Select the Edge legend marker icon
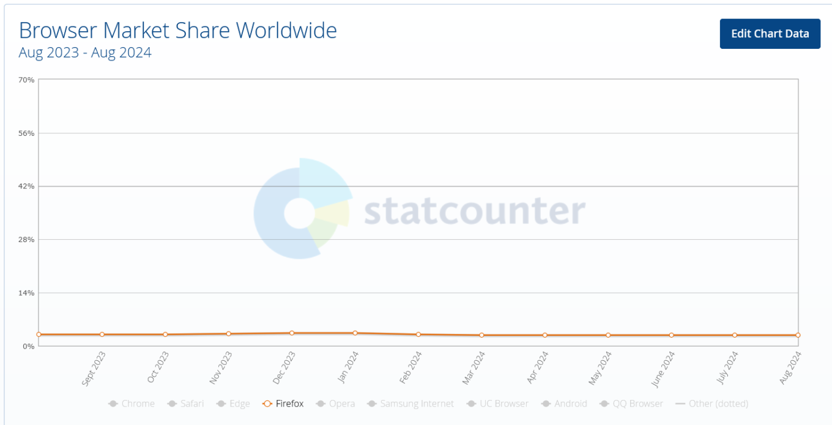The width and height of the screenshot is (832, 425). pyautogui.click(x=220, y=404)
